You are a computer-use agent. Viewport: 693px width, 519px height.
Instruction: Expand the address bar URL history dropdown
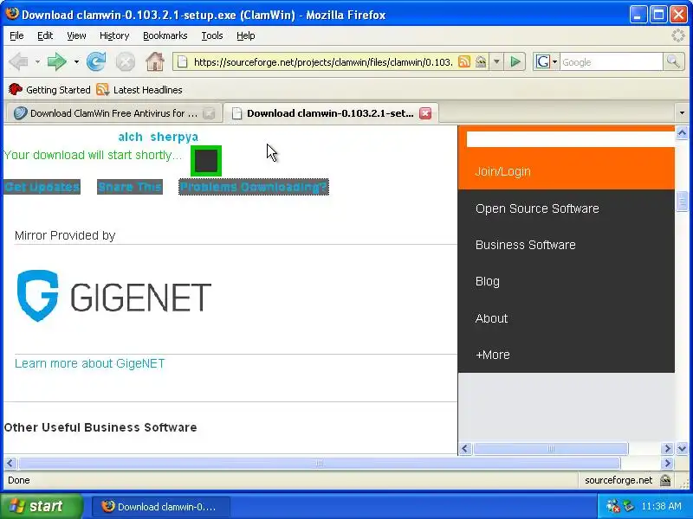point(496,61)
